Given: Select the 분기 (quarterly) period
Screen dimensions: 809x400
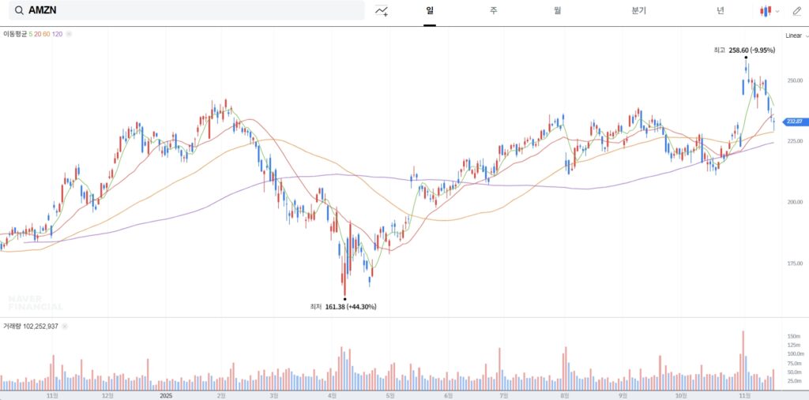Looking at the screenshot, I should (x=638, y=11).
